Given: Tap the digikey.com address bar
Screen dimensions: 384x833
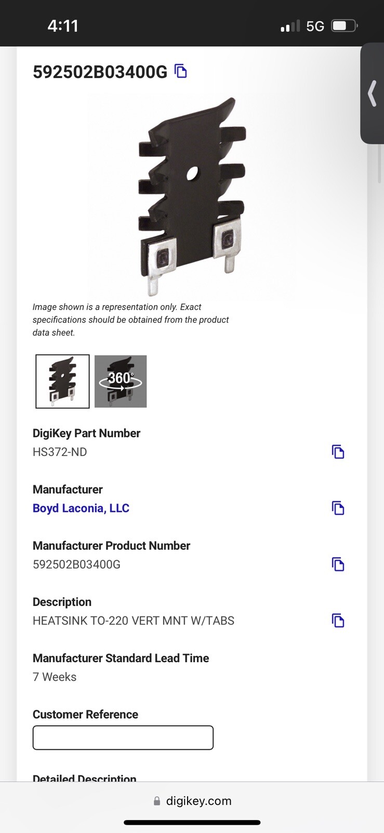Looking at the screenshot, I should 192,801.
